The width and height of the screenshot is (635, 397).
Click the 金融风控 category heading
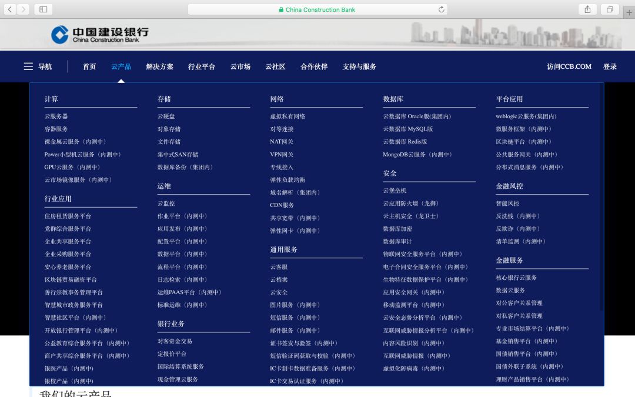tap(509, 186)
